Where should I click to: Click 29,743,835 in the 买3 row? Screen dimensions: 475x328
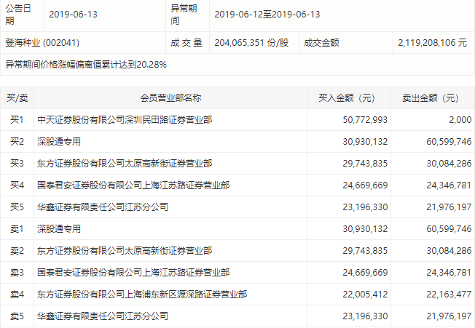[365, 163]
